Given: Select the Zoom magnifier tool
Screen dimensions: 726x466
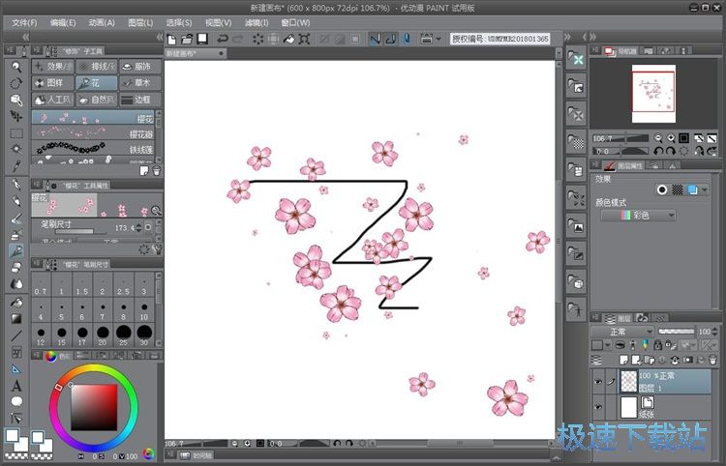Looking at the screenshot, I should tap(16, 67).
